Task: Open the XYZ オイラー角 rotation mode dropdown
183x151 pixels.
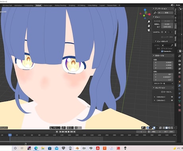Action: pos(163,83)
